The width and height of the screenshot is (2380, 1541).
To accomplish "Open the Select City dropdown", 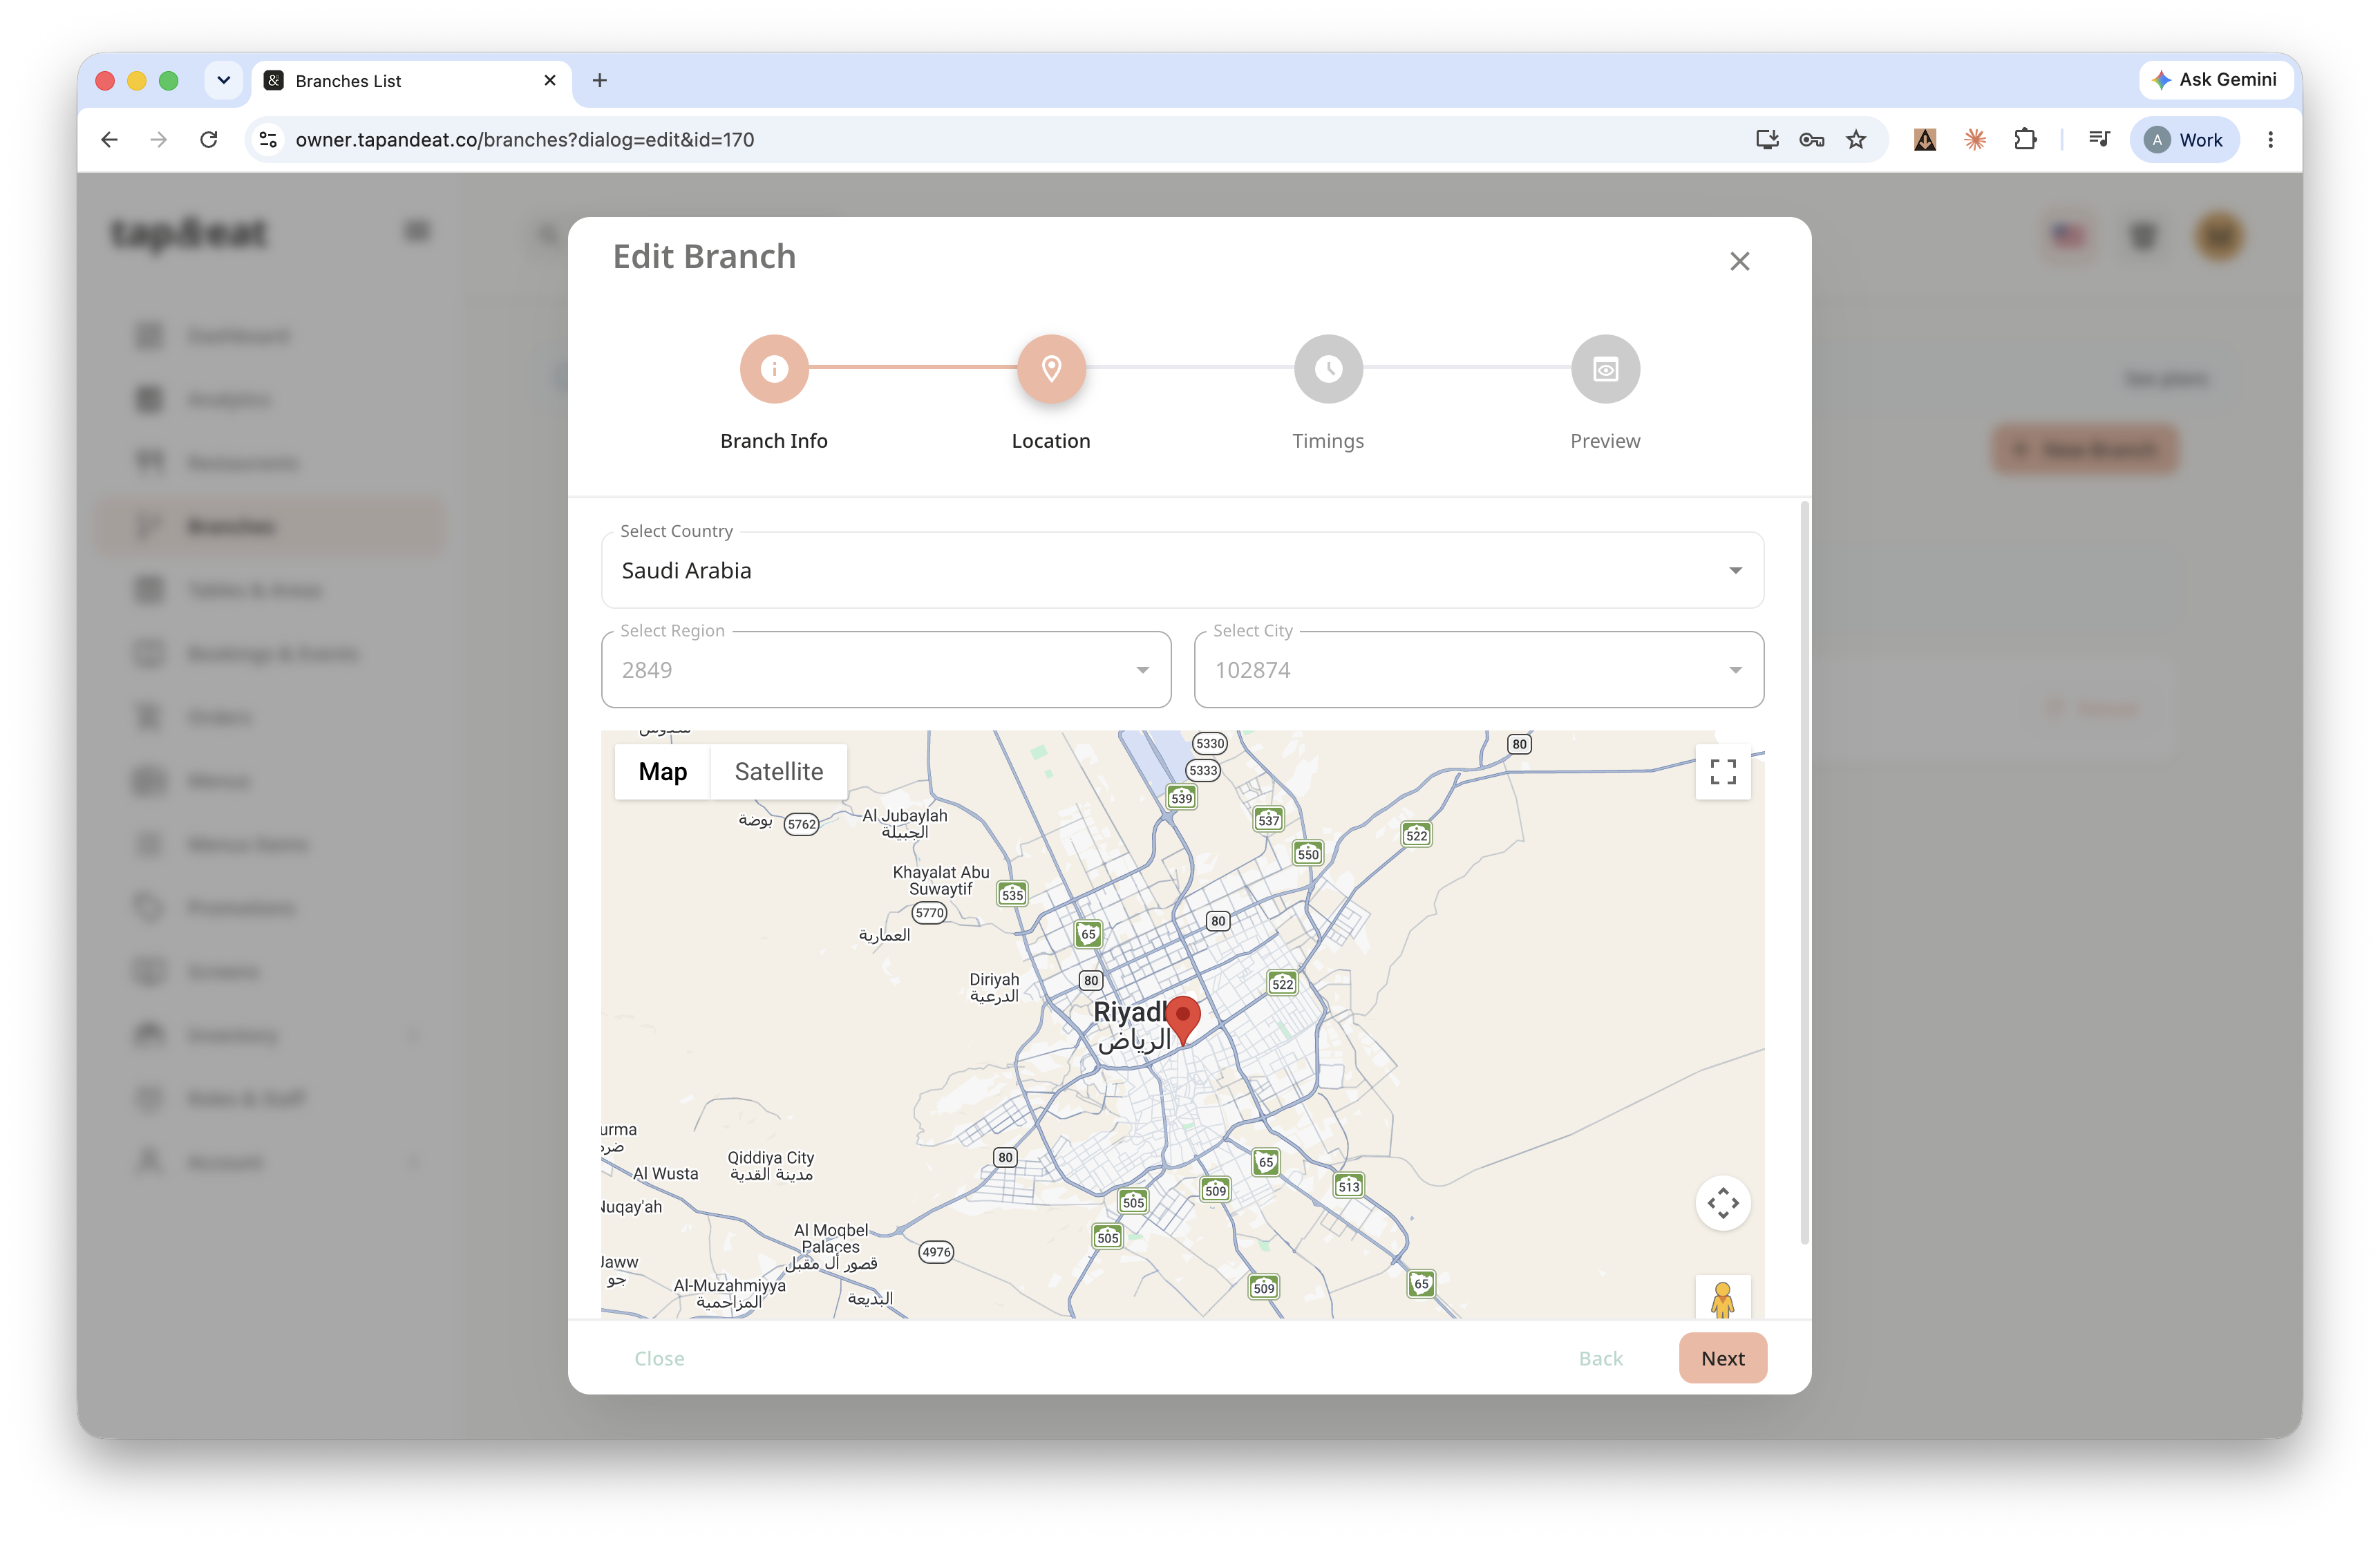I will tap(1478, 669).
